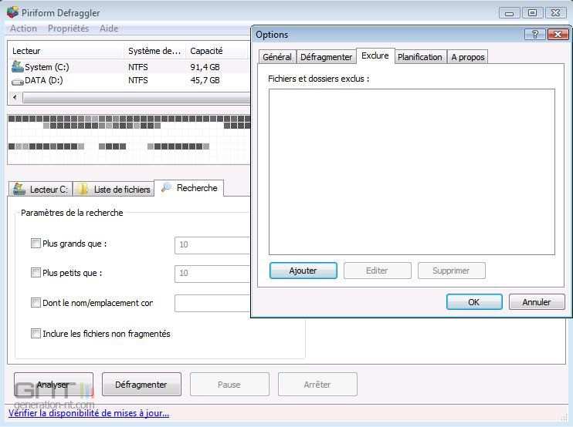Open the Action menu

point(23,29)
